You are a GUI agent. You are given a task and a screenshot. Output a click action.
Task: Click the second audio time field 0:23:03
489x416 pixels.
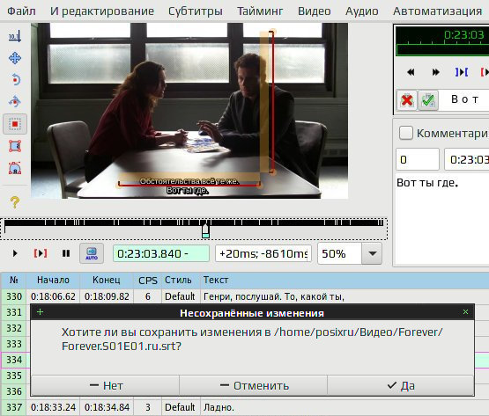click(x=467, y=159)
